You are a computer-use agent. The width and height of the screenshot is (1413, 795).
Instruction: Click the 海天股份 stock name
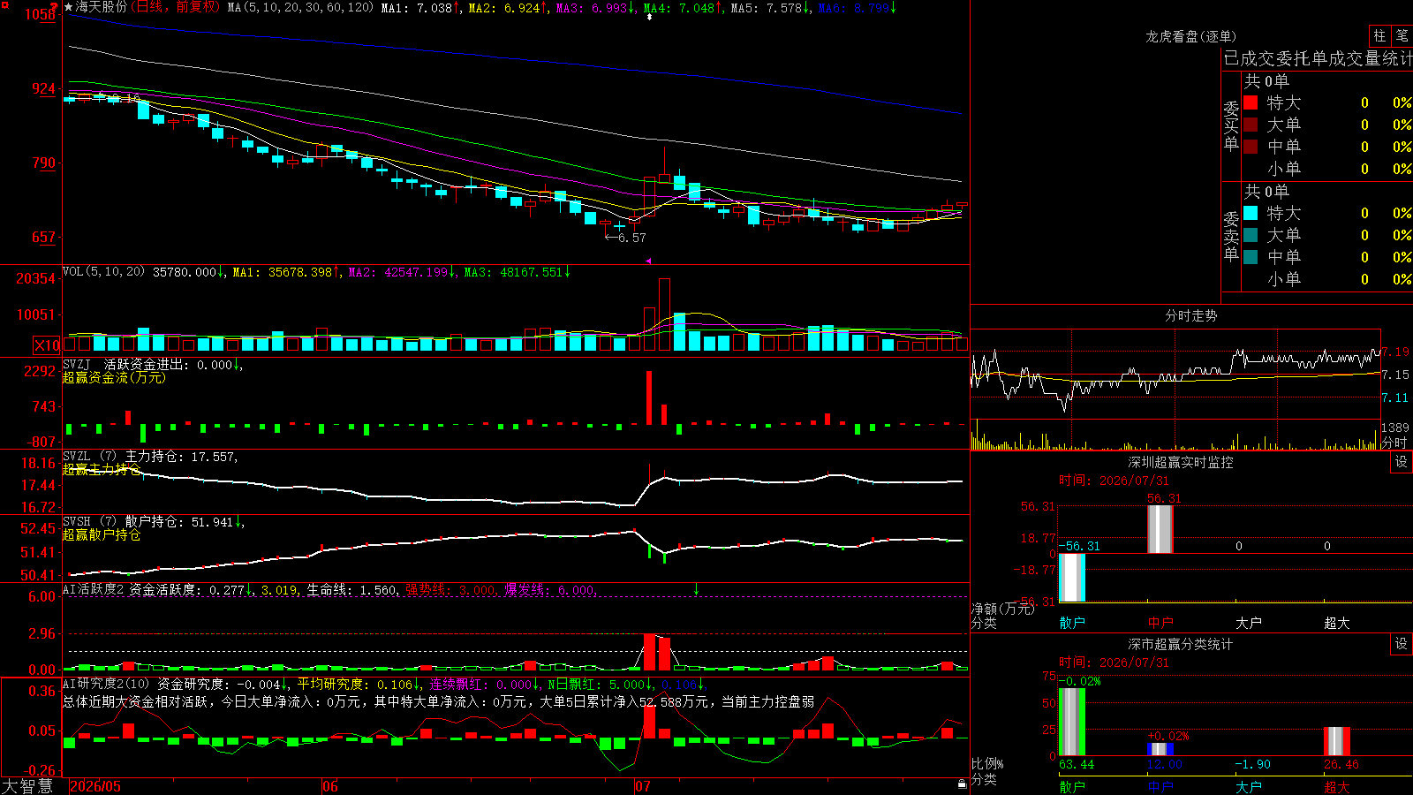(x=102, y=7)
